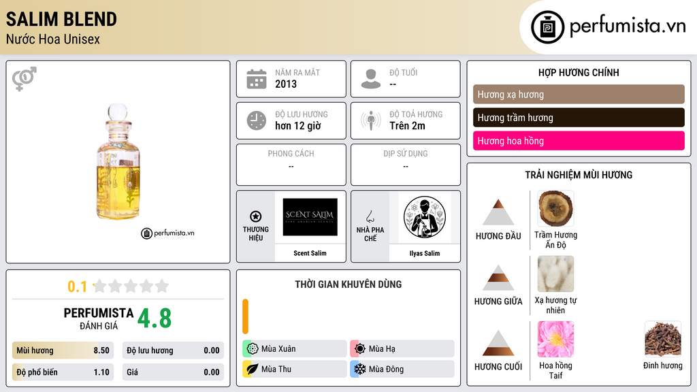Click the Mùa Xuân season button
Image resolution: width=697 pixels, height=392 pixels.
point(295,348)
